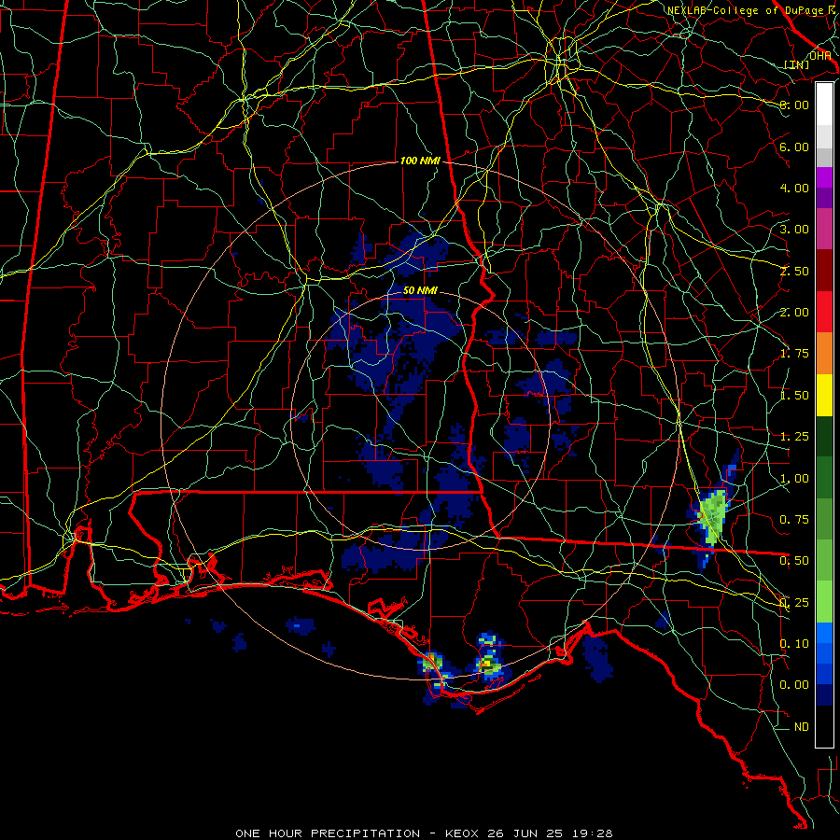Click the 2.50 scale label

point(794,271)
